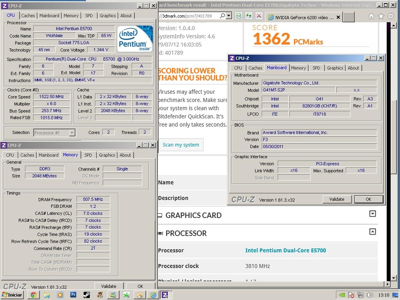Open the browser Tools gear icon
400x300 pixels.
(391, 16)
